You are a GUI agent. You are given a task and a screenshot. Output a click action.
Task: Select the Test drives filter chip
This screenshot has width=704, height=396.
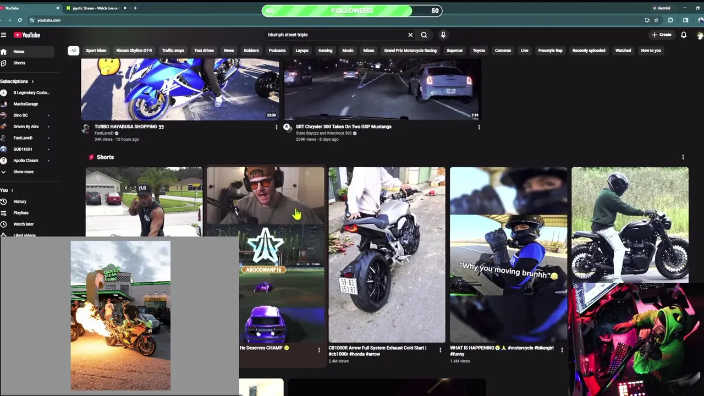pyautogui.click(x=204, y=50)
